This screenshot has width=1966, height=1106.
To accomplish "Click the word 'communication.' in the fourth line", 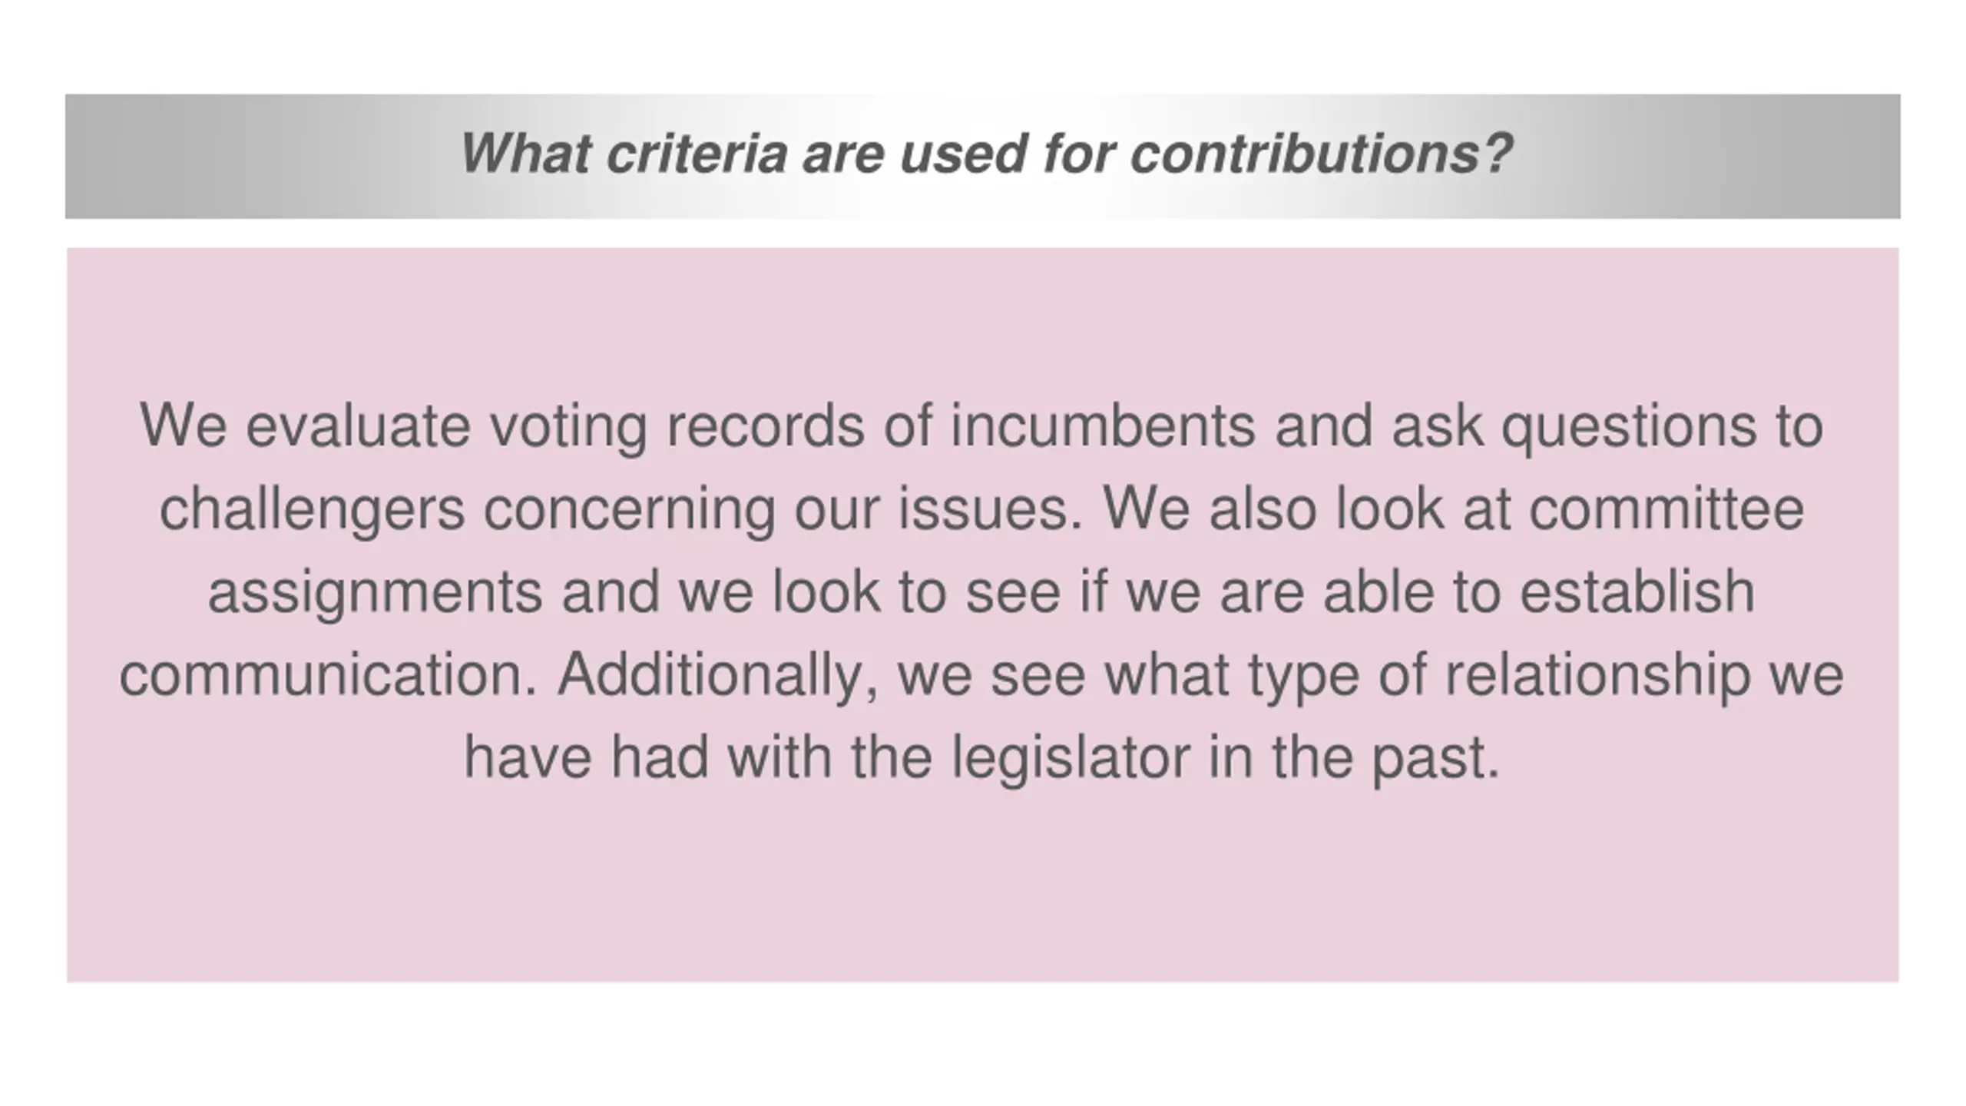I will point(329,674).
